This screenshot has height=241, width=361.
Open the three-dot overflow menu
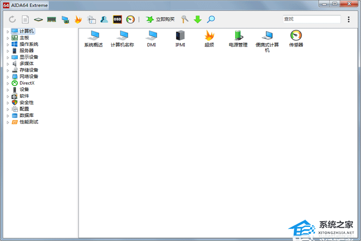pos(348,19)
